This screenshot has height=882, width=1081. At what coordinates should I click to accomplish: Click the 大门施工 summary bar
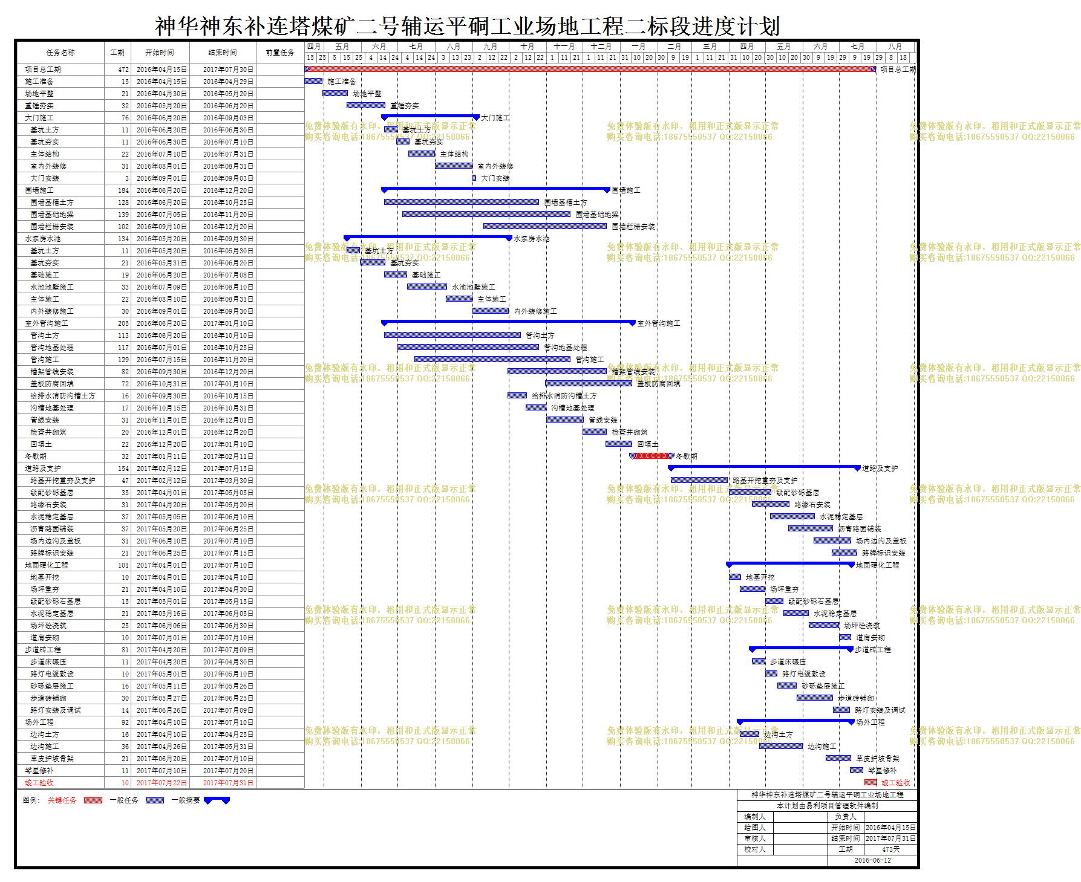coord(430,117)
